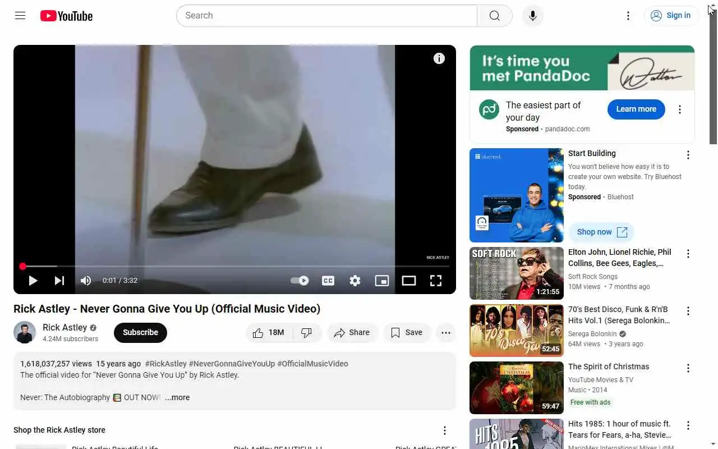Show video info card icon
Viewport: 718px width, 449px height.
tap(439, 58)
